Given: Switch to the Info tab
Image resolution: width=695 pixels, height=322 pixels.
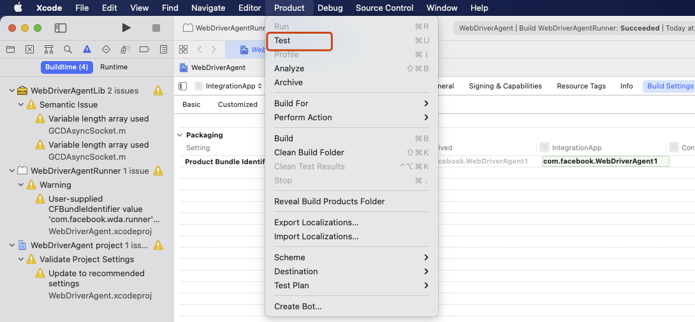Looking at the screenshot, I should 626,87.
